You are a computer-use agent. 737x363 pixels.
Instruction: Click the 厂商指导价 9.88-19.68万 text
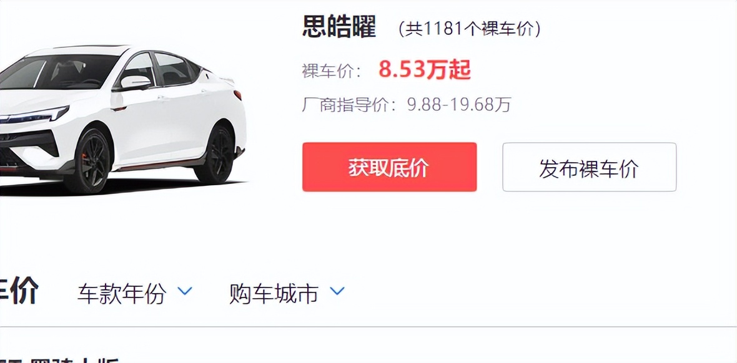(407, 104)
